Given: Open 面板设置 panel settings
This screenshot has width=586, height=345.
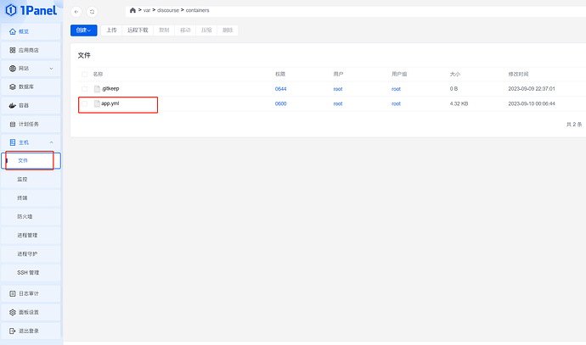Looking at the screenshot, I should pos(31,312).
